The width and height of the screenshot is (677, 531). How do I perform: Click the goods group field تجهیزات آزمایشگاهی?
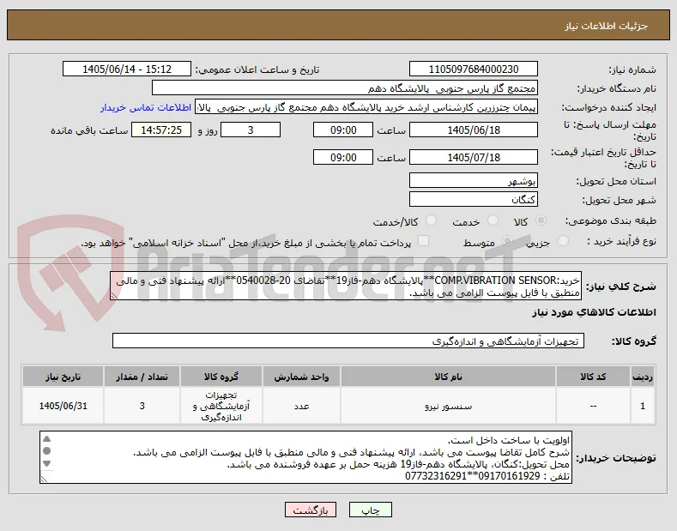tap(348, 341)
